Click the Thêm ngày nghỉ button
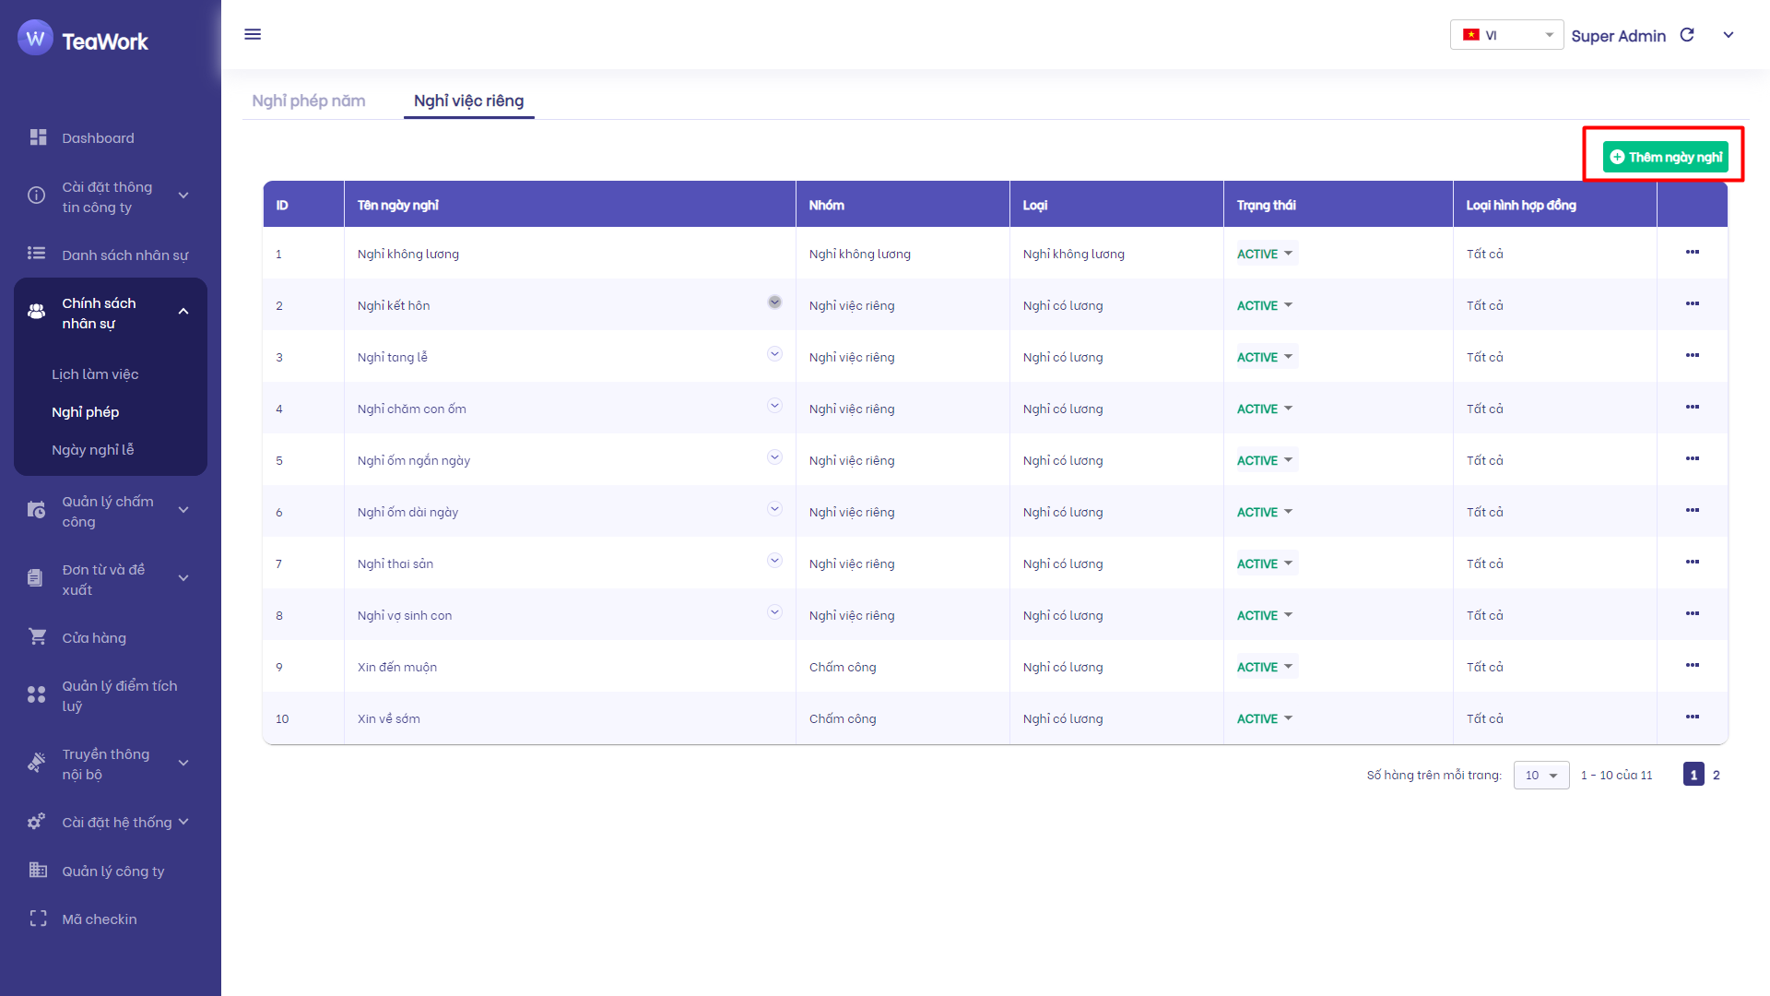The width and height of the screenshot is (1770, 996). (1665, 157)
